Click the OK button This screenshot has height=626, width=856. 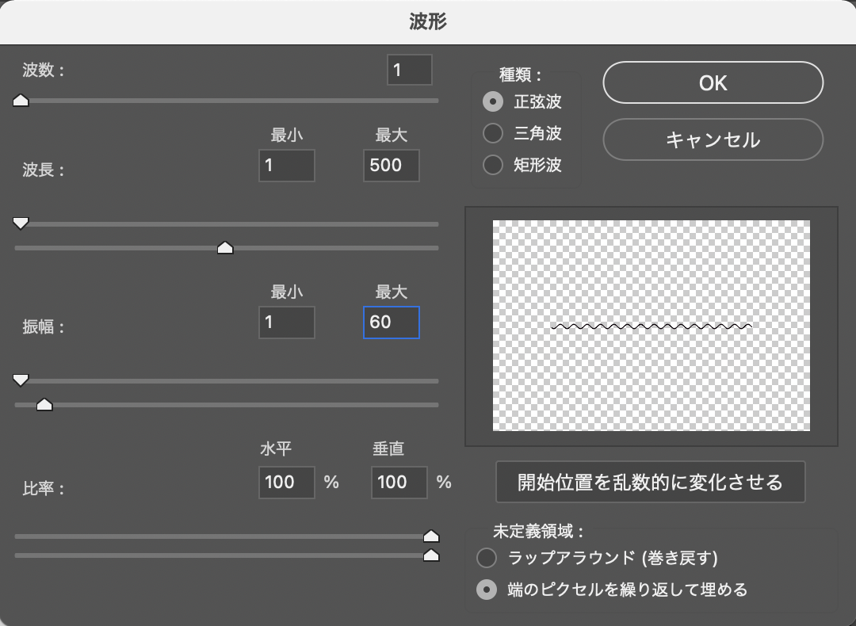pyautogui.click(x=713, y=83)
